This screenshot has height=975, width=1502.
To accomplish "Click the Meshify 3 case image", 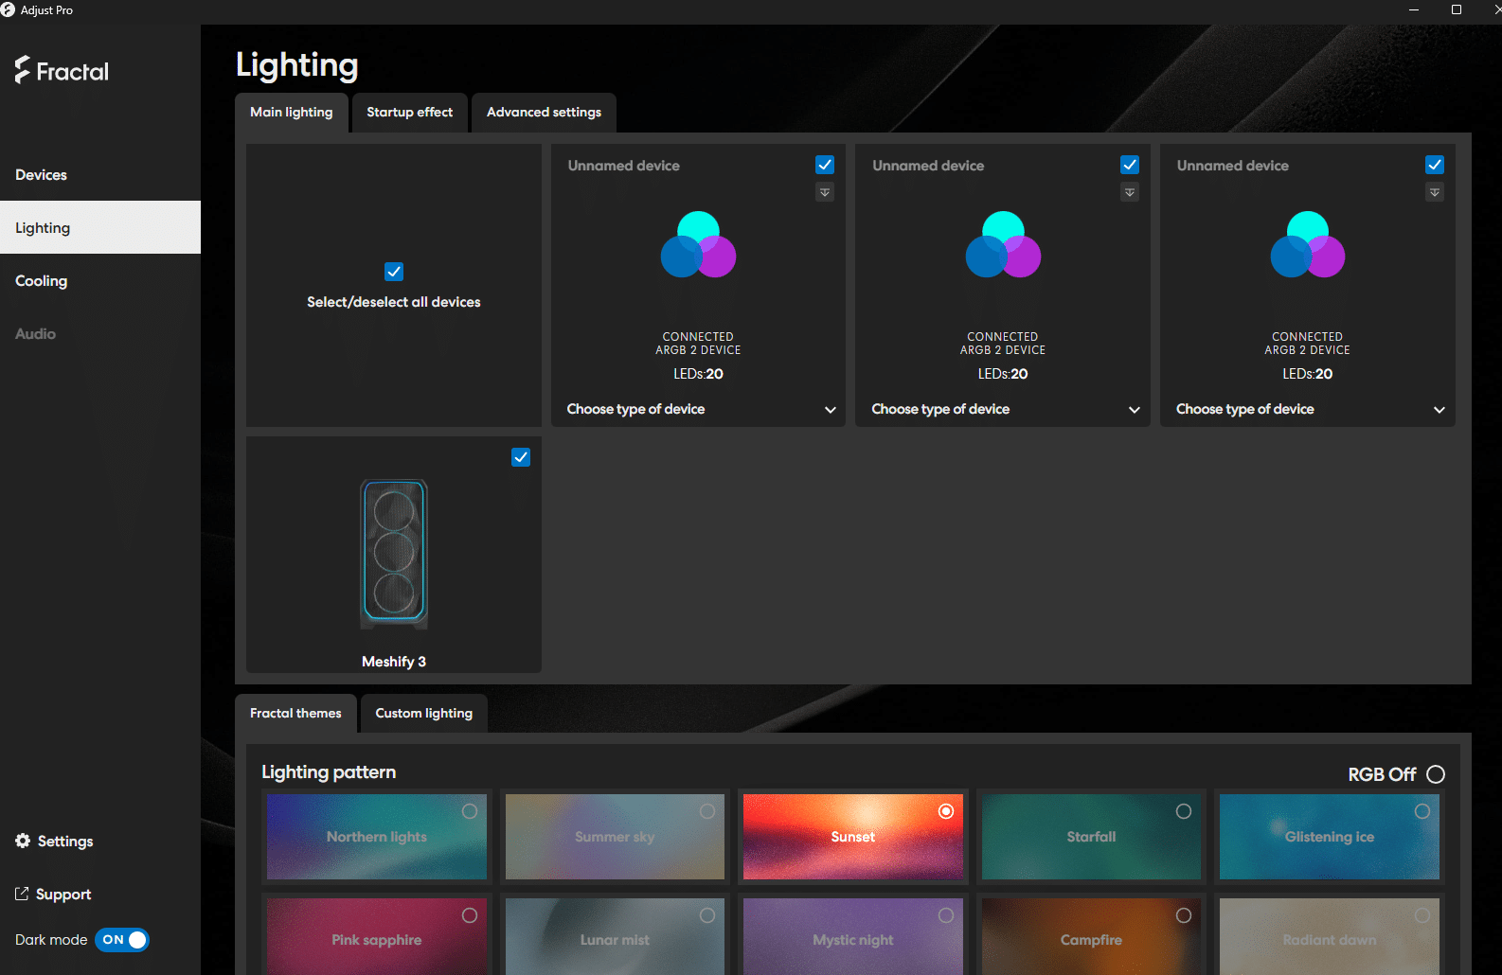I will (394, 554).
